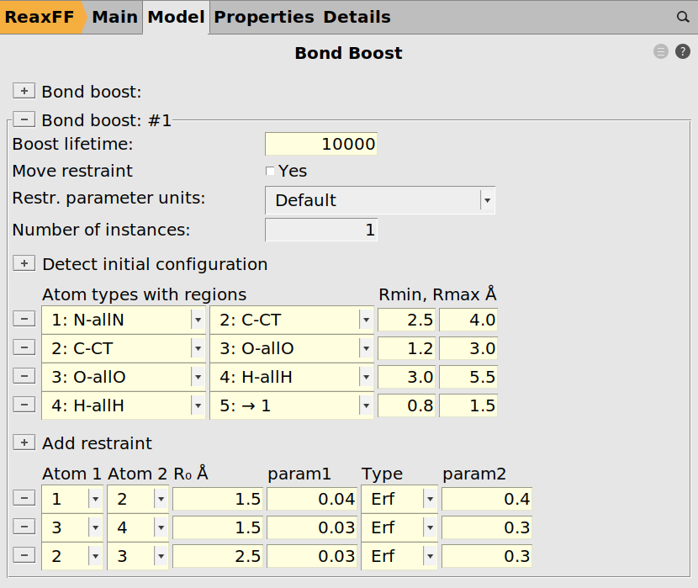Open the search magnifier icon

click(x=682, y=17)
